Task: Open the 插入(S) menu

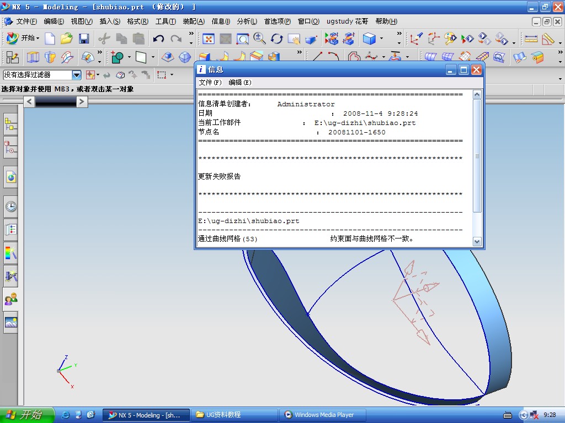Action: coord(110,21)
